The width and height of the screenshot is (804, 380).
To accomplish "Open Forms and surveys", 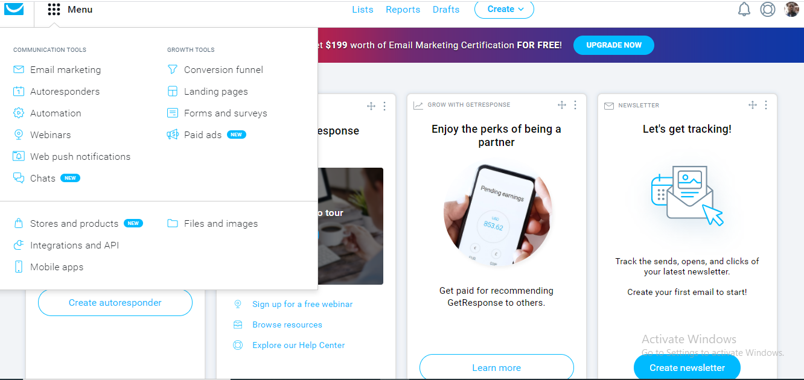I will click(x=225, y=113).
